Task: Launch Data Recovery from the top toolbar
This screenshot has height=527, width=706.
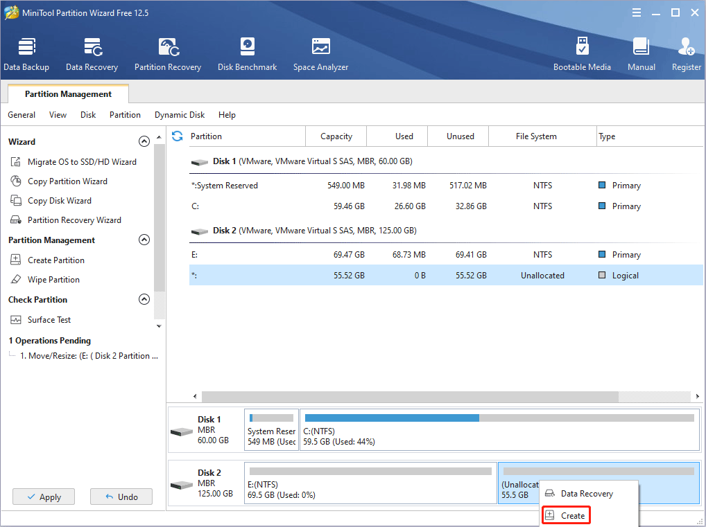Action: coord(92,55)
